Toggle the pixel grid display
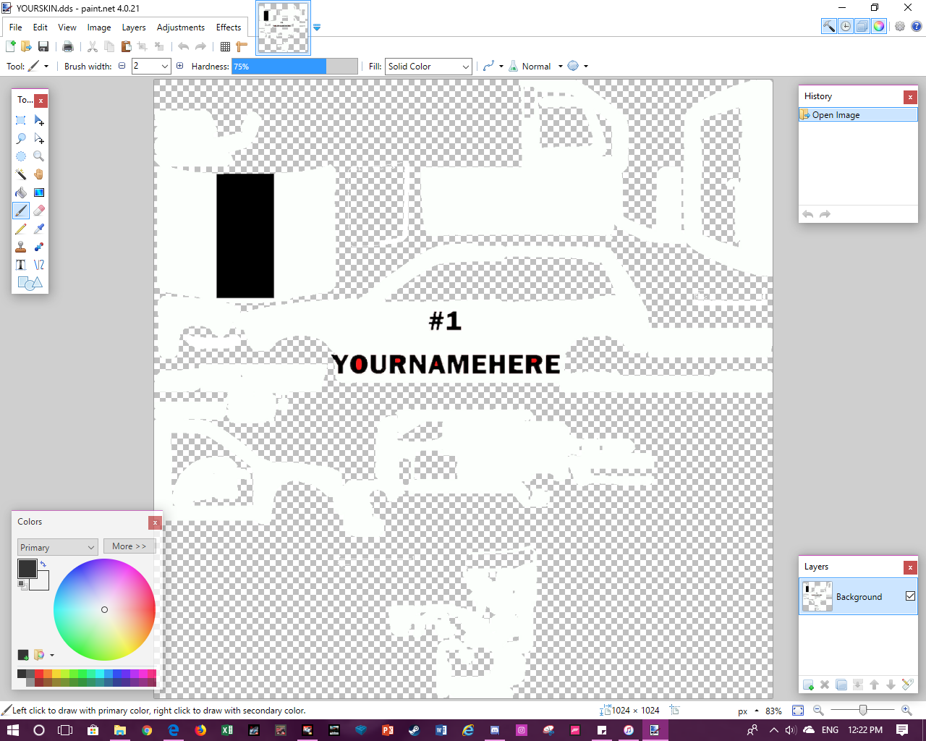Screen dimensions: 926x741 coord(225,46)
